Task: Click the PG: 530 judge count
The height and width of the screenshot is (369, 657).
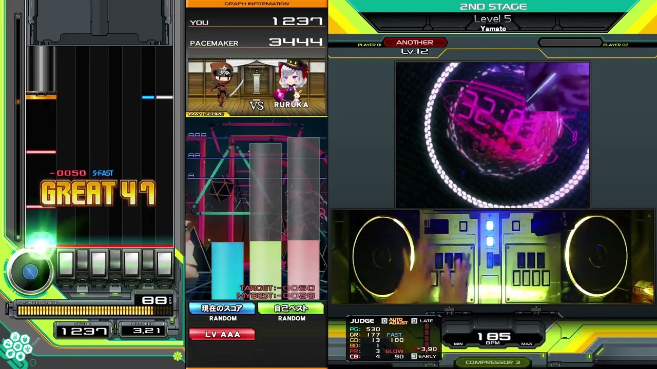Action: [365, 330]
